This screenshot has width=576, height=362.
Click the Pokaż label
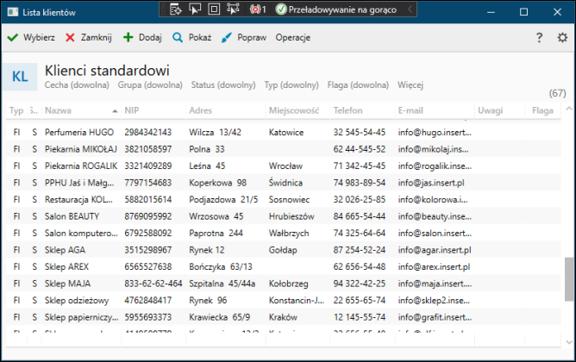(200, 37)
